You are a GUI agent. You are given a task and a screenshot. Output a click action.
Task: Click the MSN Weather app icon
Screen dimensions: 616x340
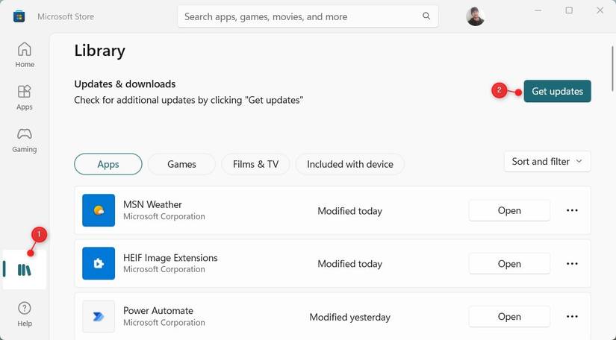(99, 210)
